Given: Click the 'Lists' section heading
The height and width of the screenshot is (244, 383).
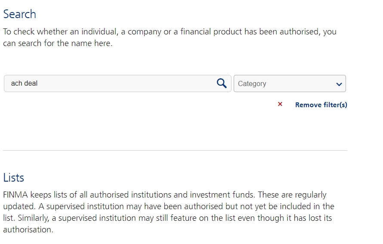Looking at the screenshot, I should point(13,178).
